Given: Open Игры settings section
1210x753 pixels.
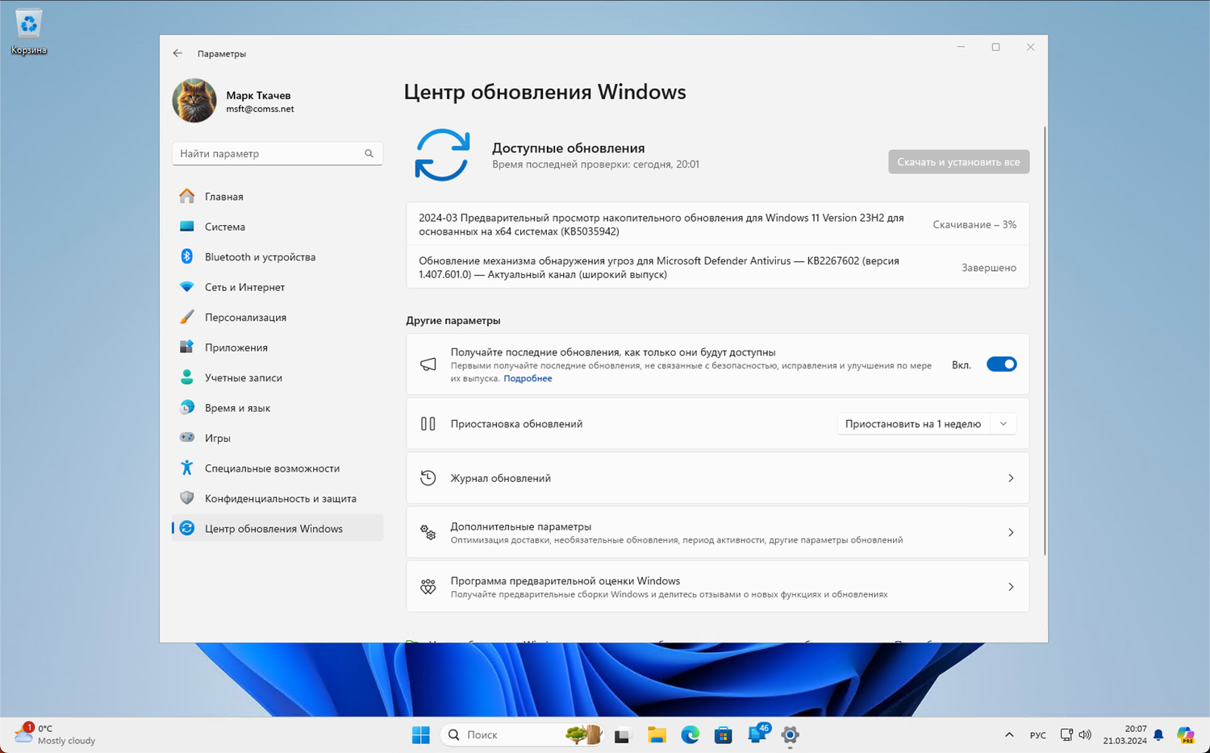Looking at the screenshot, I should click(277, 438).
